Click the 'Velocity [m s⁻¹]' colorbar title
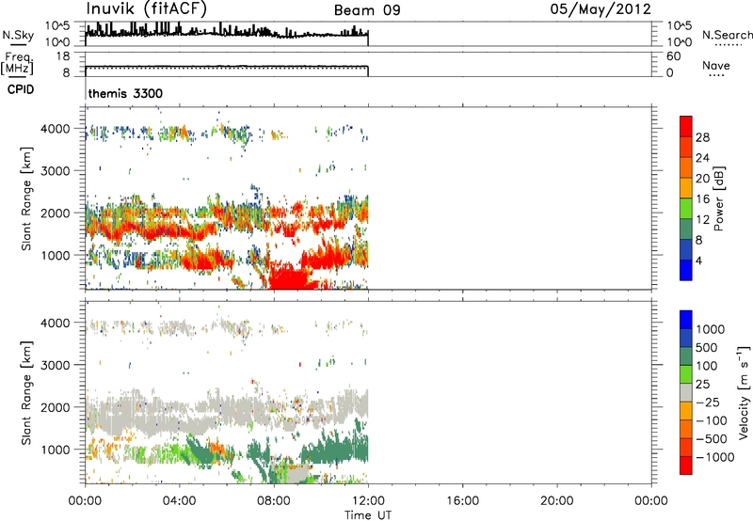The height and width of the screenshot is (521, 753). click(744, 392)
